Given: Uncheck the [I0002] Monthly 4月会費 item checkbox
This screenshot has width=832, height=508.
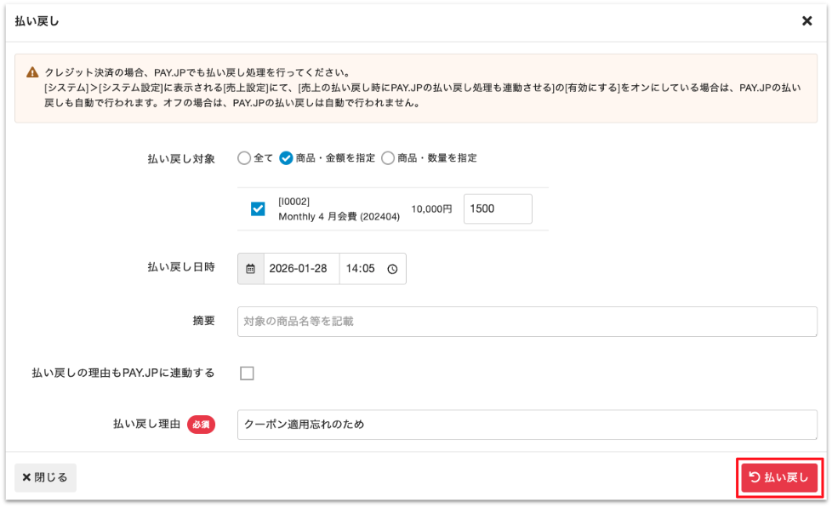Looking at the screenshot, I should [x=258, y=208].
